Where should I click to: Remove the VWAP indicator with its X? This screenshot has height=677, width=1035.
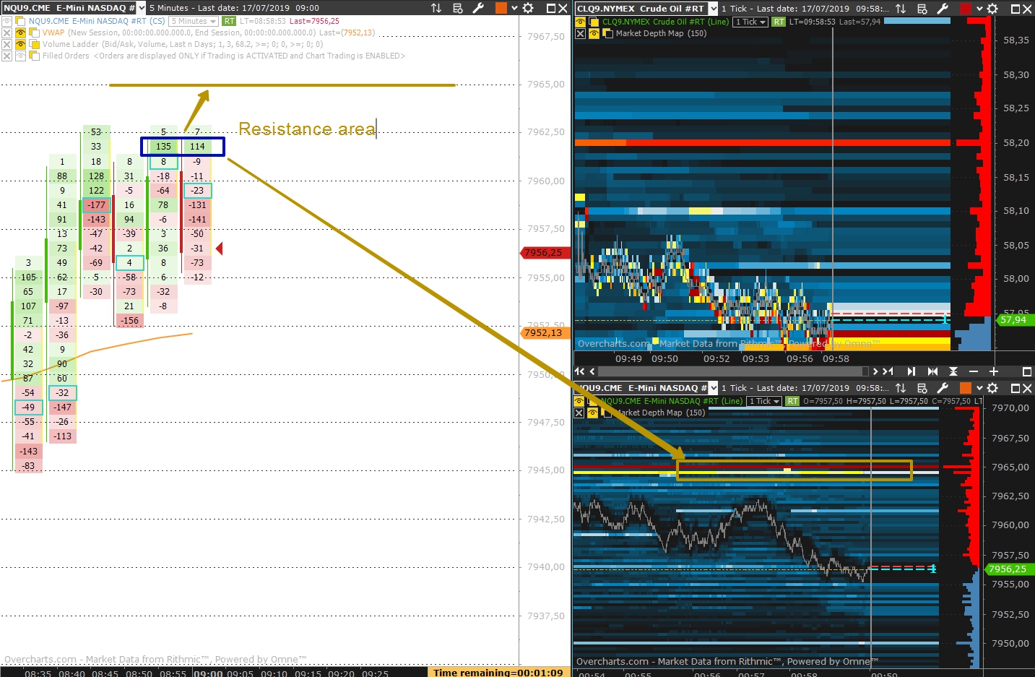(x=7, y=33)
